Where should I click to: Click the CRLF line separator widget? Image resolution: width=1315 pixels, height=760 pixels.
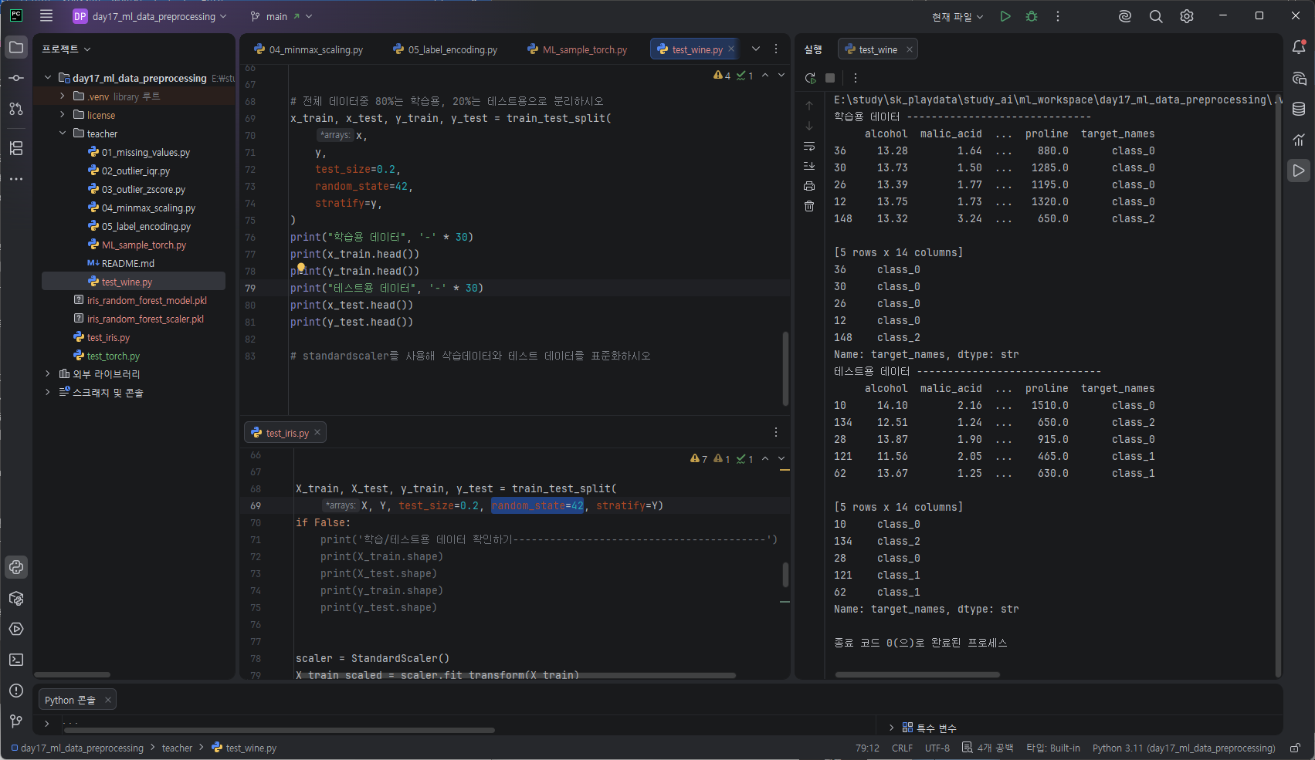(902, 748)
